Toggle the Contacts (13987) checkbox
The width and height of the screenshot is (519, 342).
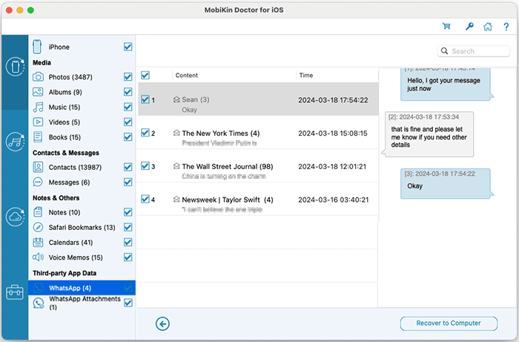[x=128, y=168]
